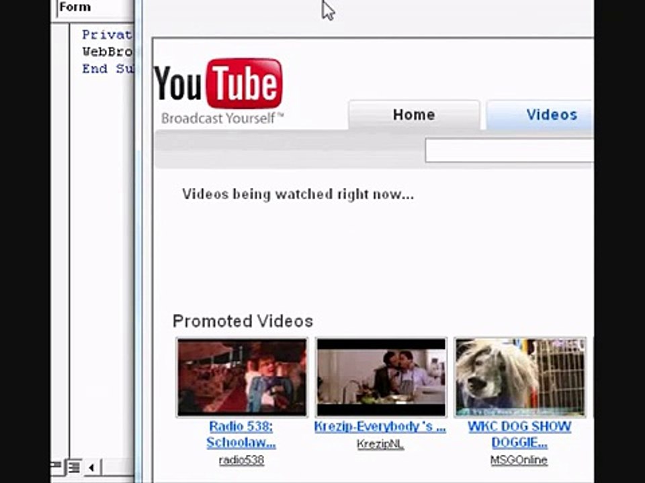Click the 'Promoted Videos' heading

pyautogui.click(x=243, y=321)
